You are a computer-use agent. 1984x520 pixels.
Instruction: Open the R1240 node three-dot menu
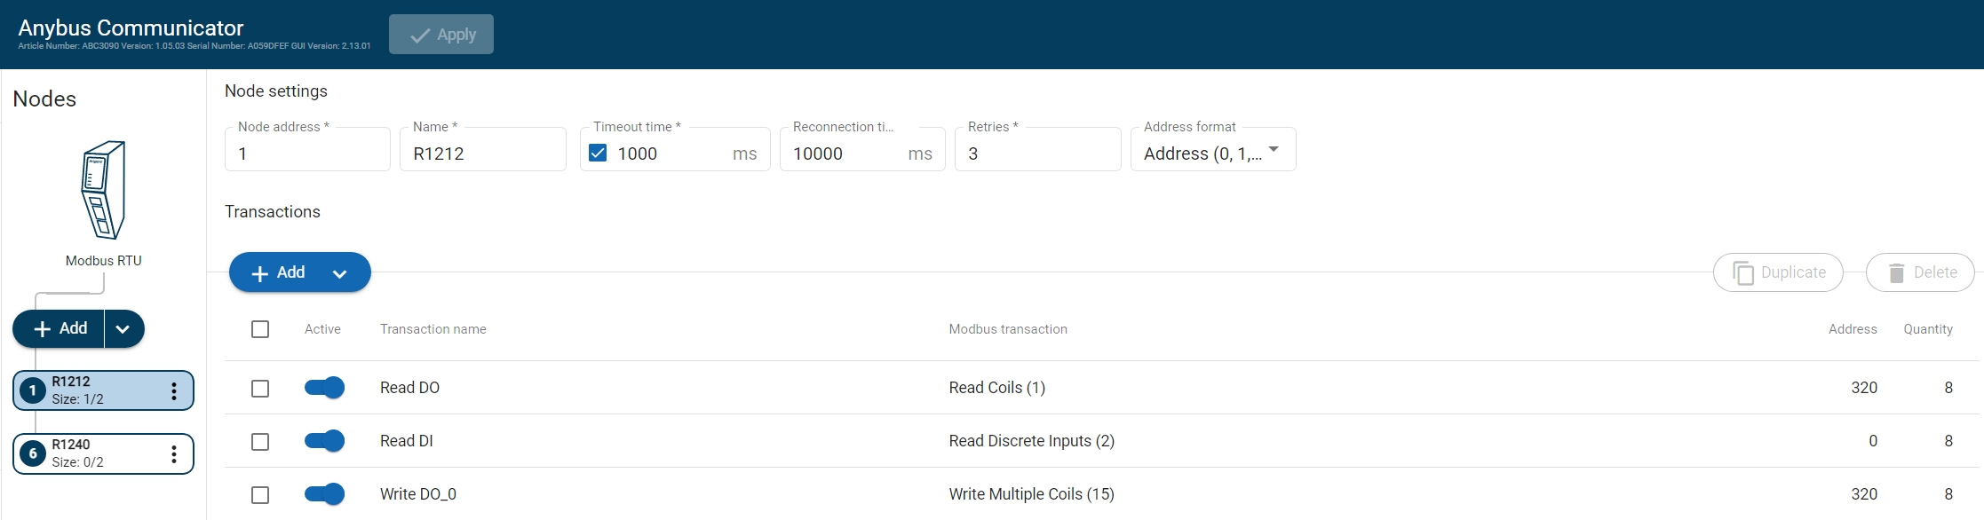pos(174,454)
